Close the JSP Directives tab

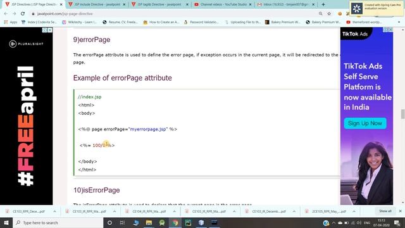61,4
